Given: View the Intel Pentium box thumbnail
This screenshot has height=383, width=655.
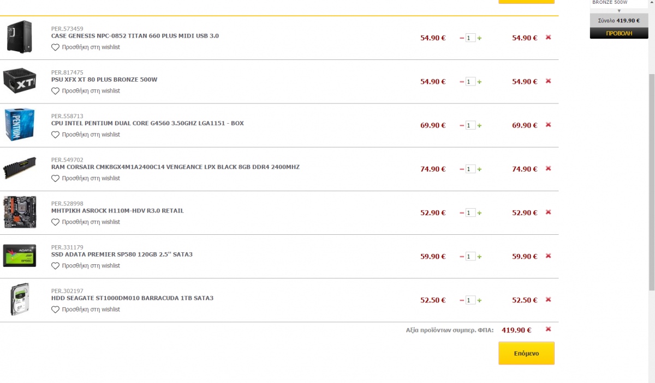Looking at the screenshot, I should point(20,125).
